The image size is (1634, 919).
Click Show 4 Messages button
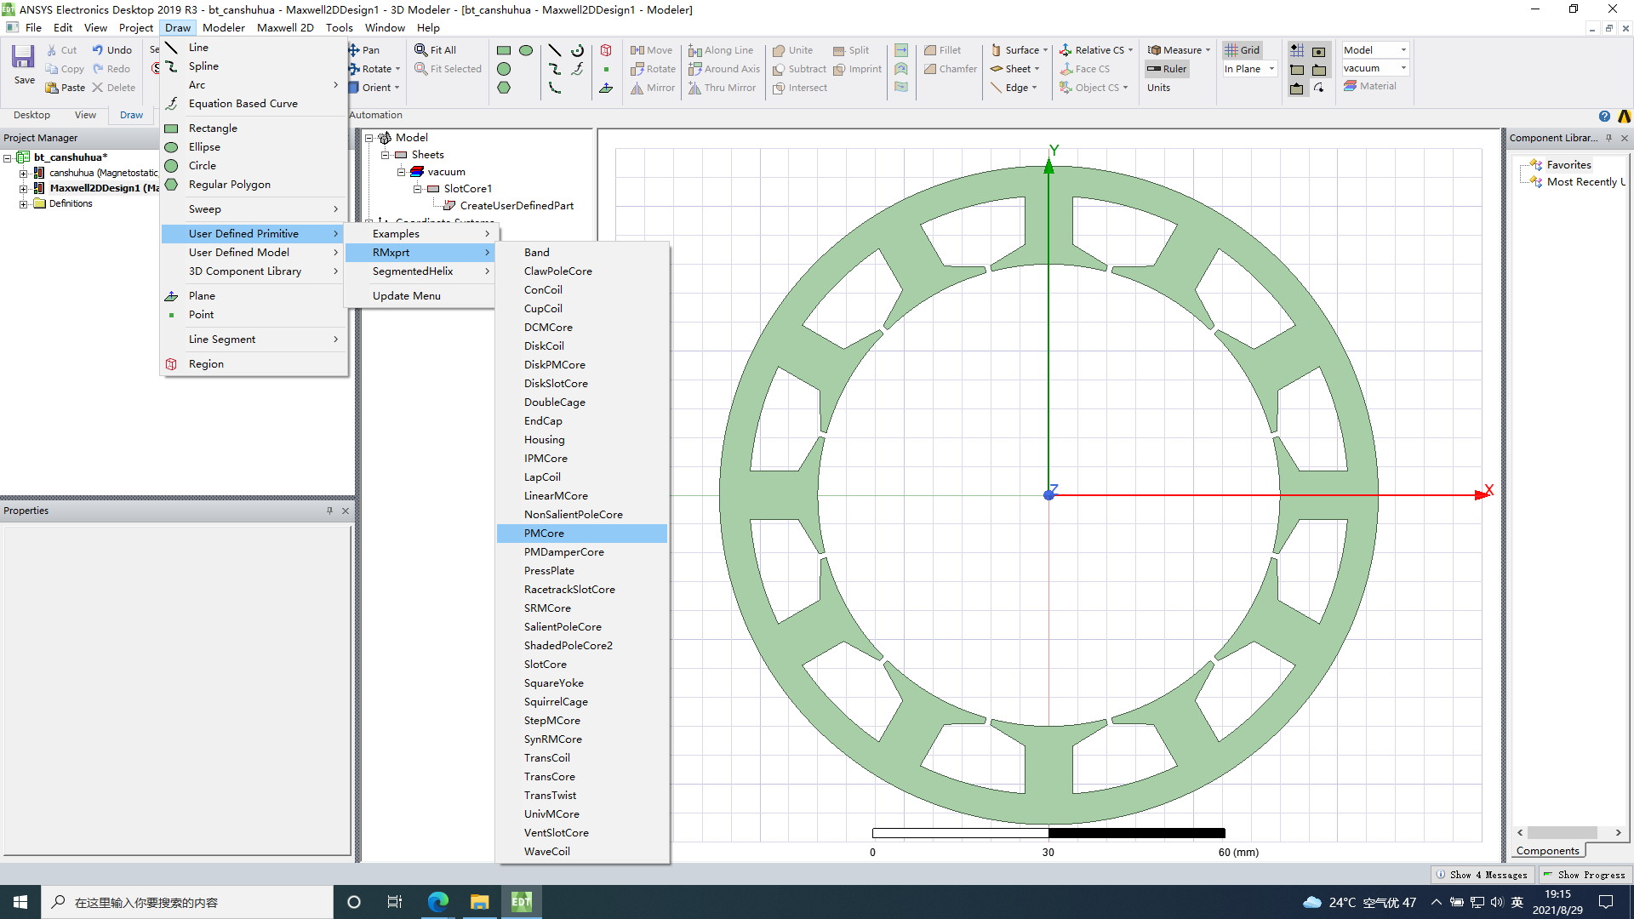pyautogui.click(x=1482, y=875)
